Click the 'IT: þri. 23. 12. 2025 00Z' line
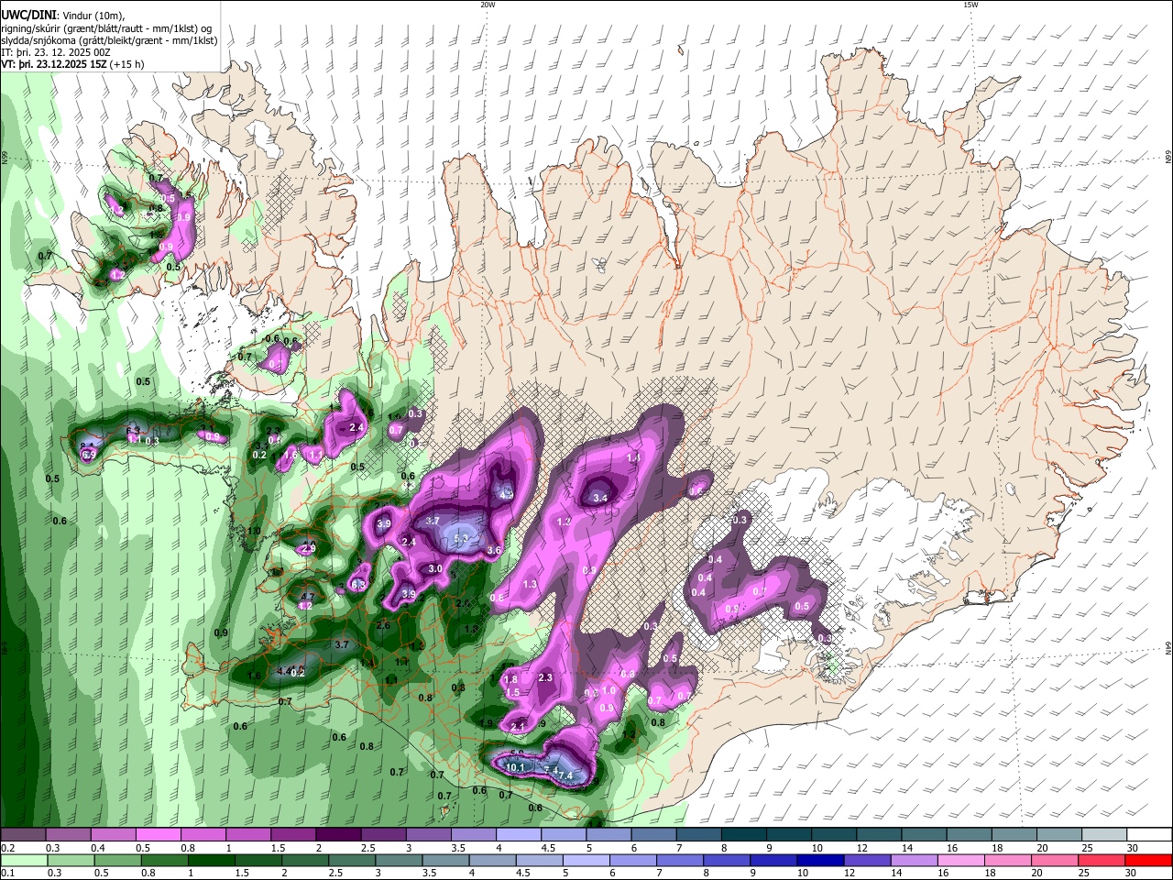Image resolution: width=1173 pixels, height=880 pixels. pyautogui.click(x=56, y=52)
